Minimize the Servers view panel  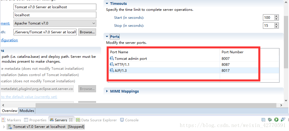click(263, 120)
